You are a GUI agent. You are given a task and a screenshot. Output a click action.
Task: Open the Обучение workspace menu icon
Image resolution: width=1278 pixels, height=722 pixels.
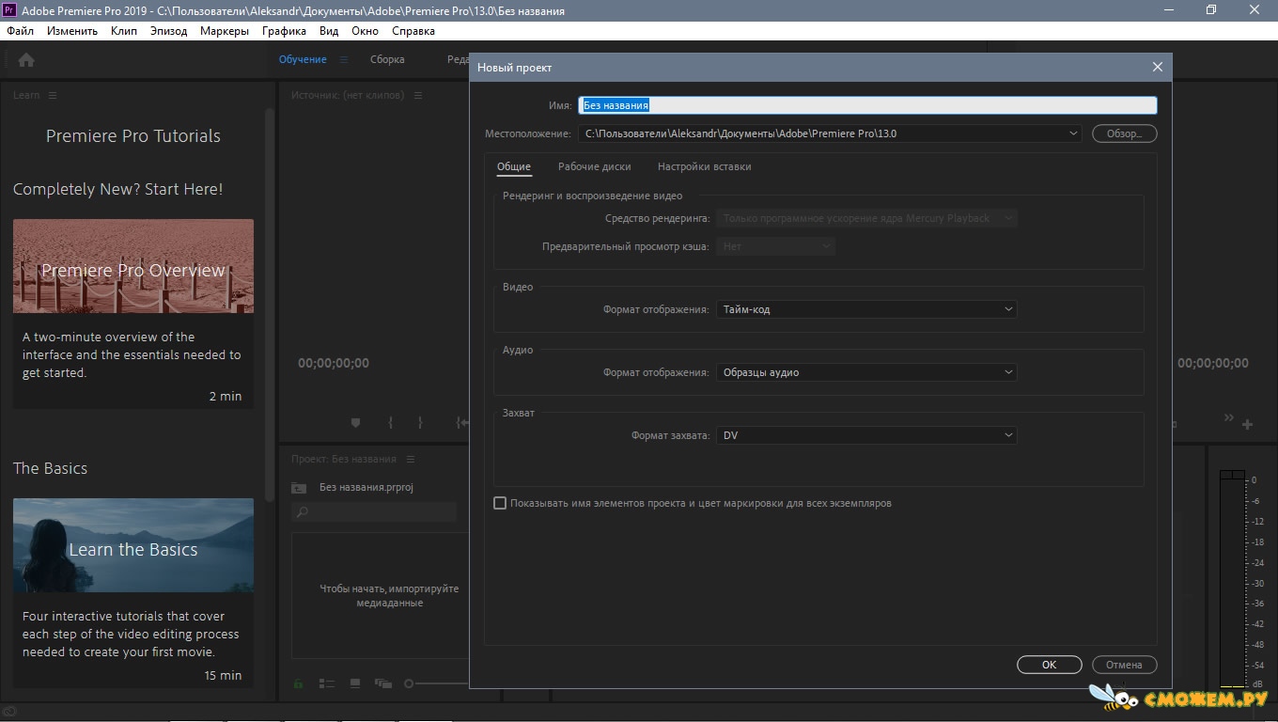point(344,59)
